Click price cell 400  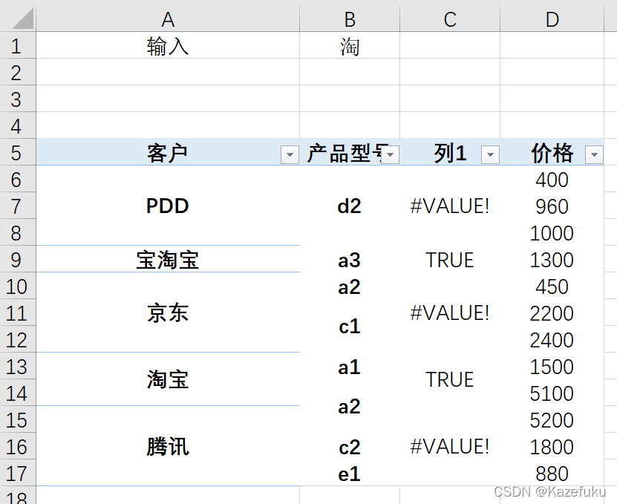[x=552, y=180]
